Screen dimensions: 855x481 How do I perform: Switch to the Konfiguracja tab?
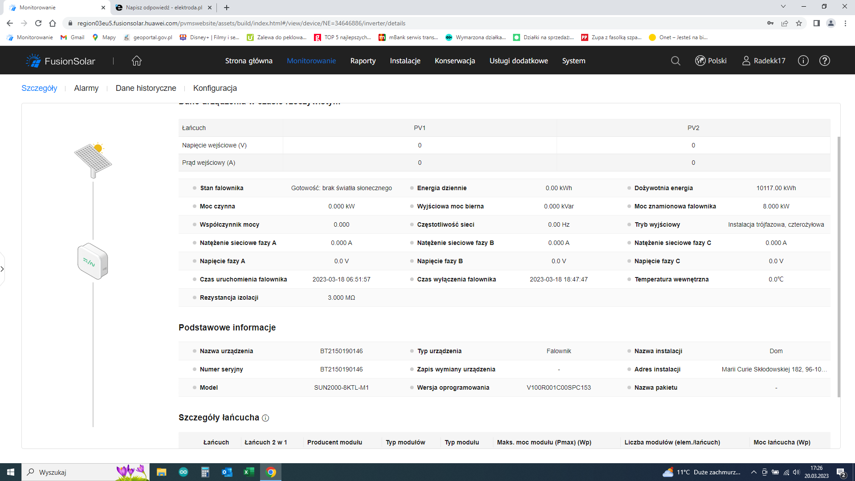(x=215, y=88)
